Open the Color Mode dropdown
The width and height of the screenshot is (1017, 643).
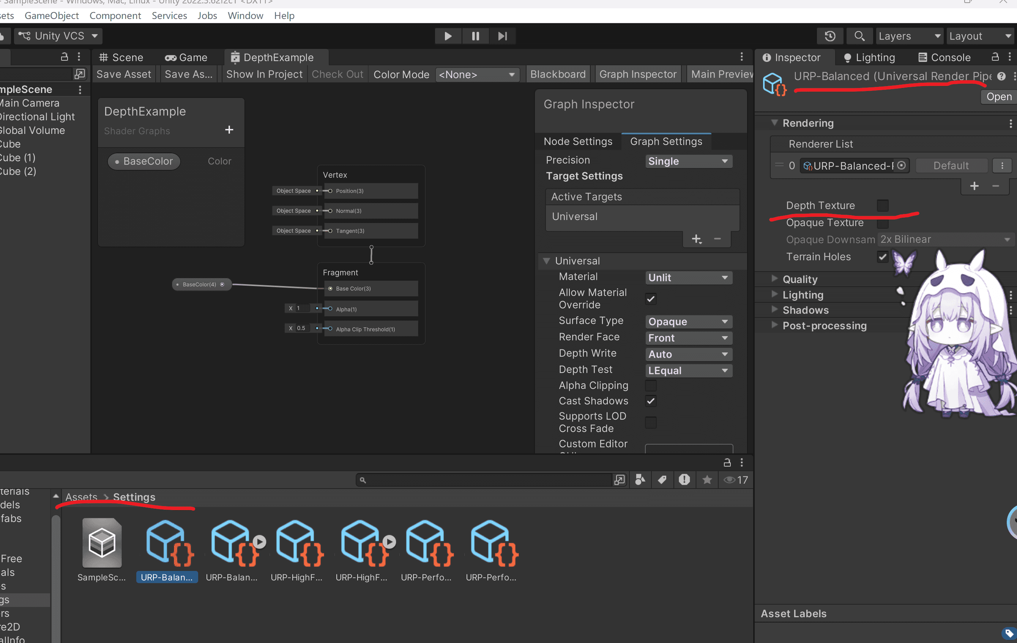coord(477,75)
